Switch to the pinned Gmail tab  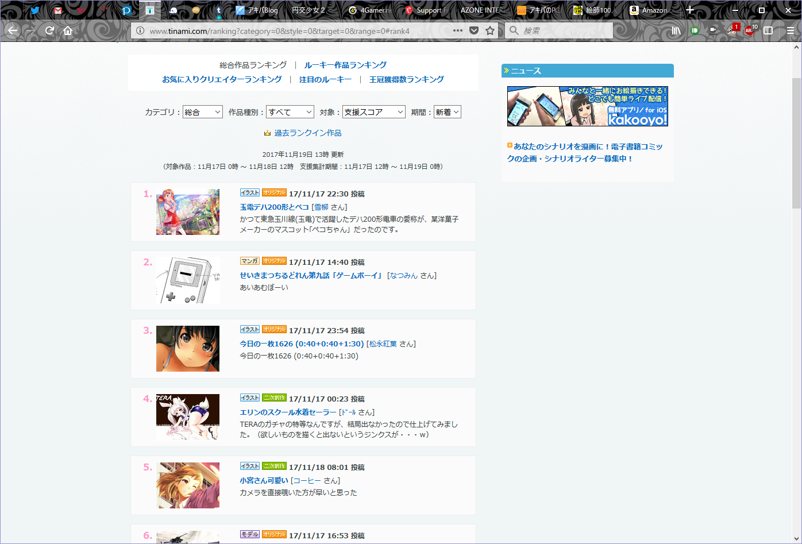click(x=57, y=10)
